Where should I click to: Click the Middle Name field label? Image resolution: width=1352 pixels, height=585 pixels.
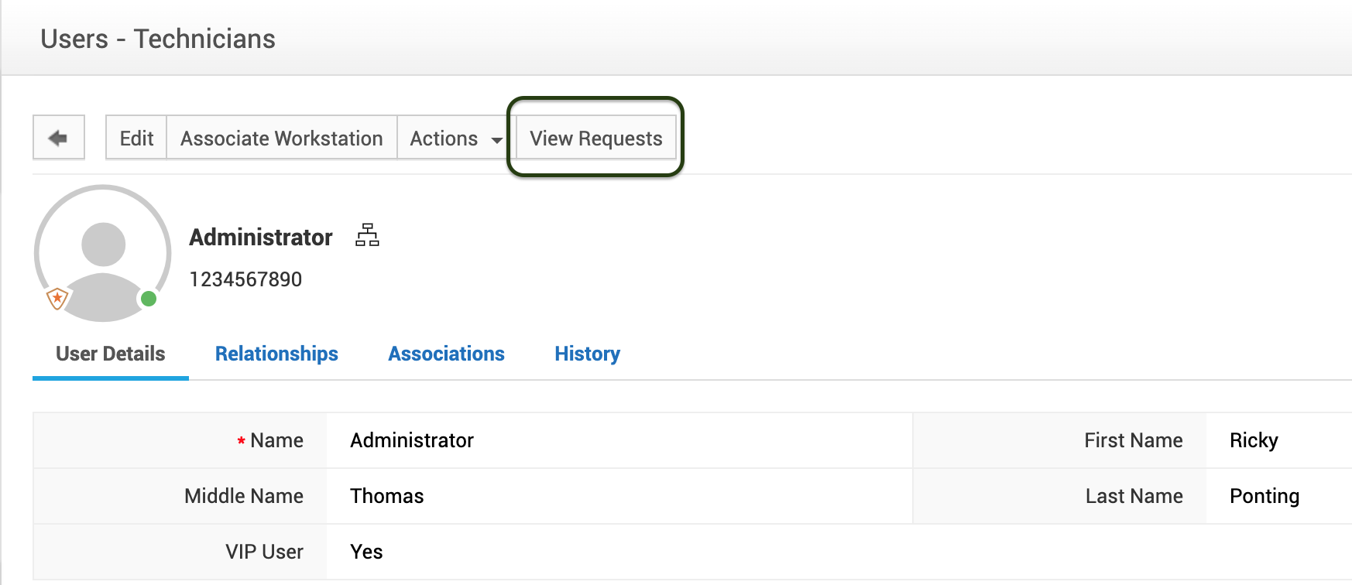point(244,496)
